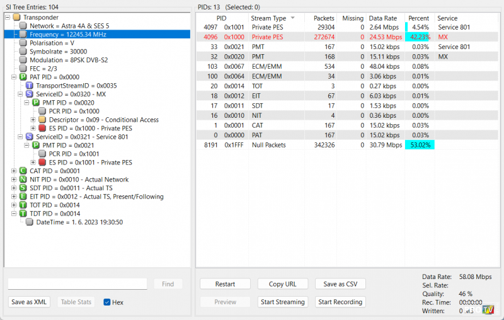Click the search text field beside Find
Viewport: 504px width, 320px height.
(x=77, y=284)
